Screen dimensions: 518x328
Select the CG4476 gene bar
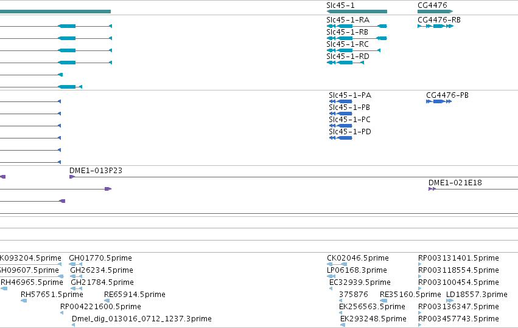click(x=435, y=12)
